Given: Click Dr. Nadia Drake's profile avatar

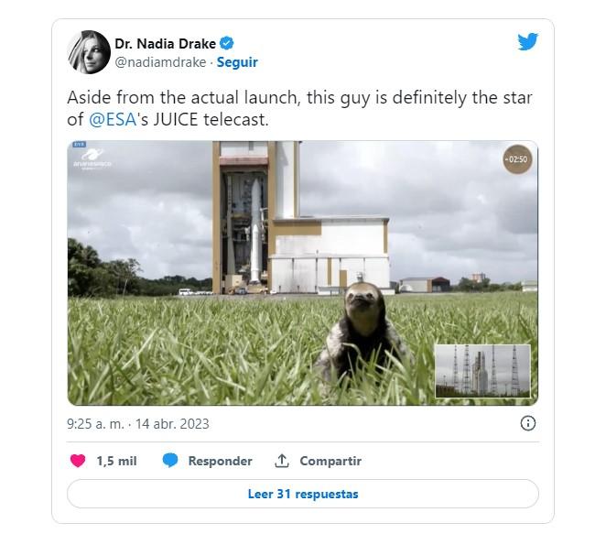Looking at the screenshot, I should (x=89, y=52).
